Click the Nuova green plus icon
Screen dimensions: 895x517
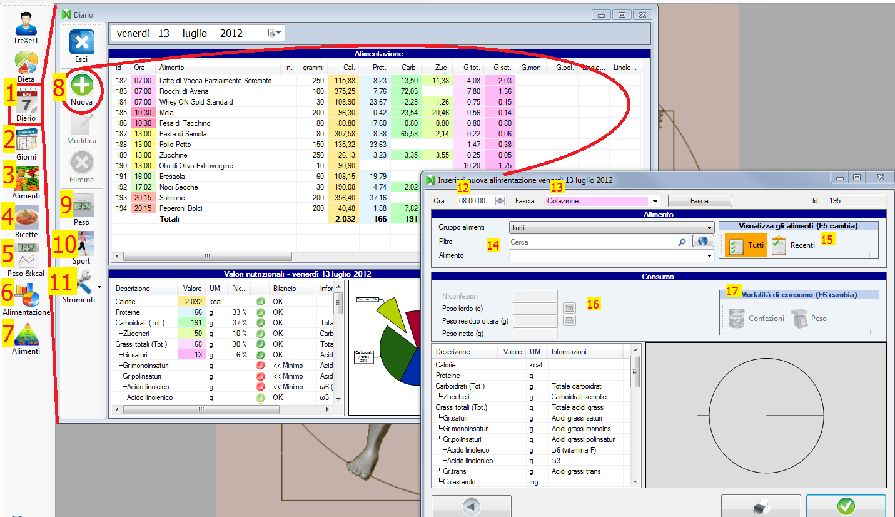pos(81,86)
